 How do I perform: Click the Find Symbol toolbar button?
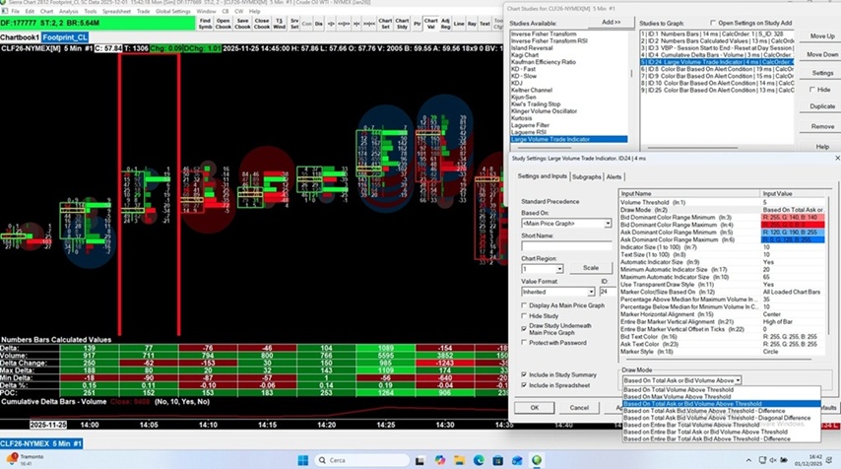[205, 22]
